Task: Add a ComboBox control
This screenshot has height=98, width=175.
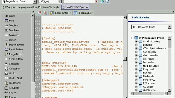Action: [13, 69]
